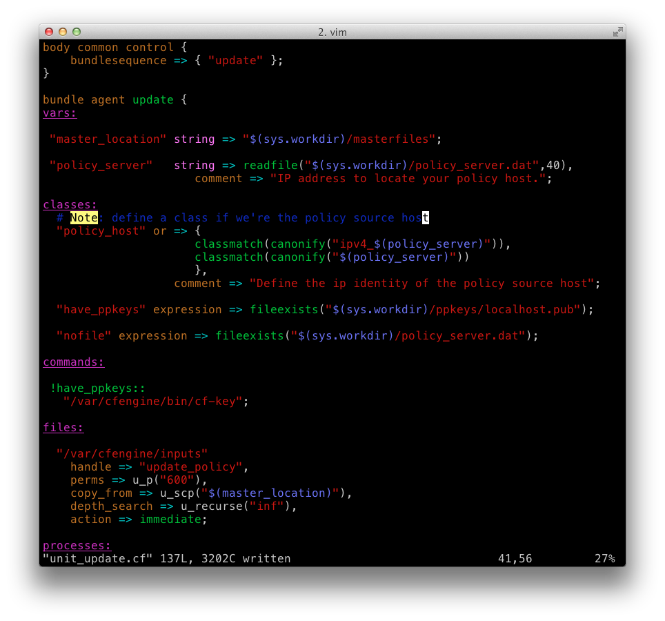Viewport: 665px width, 621px height.
Task: Click the yellow minimize window button
Action: [x=63, y=32]
